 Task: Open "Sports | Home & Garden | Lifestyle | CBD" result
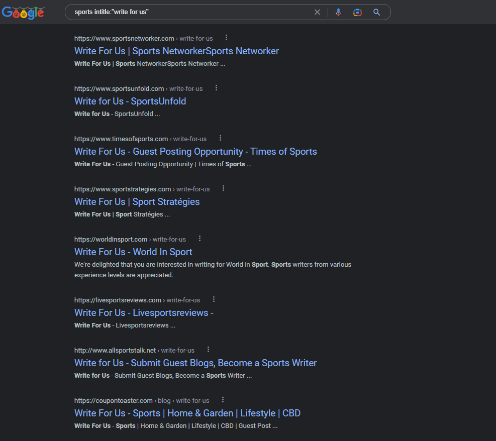(187, 413)
